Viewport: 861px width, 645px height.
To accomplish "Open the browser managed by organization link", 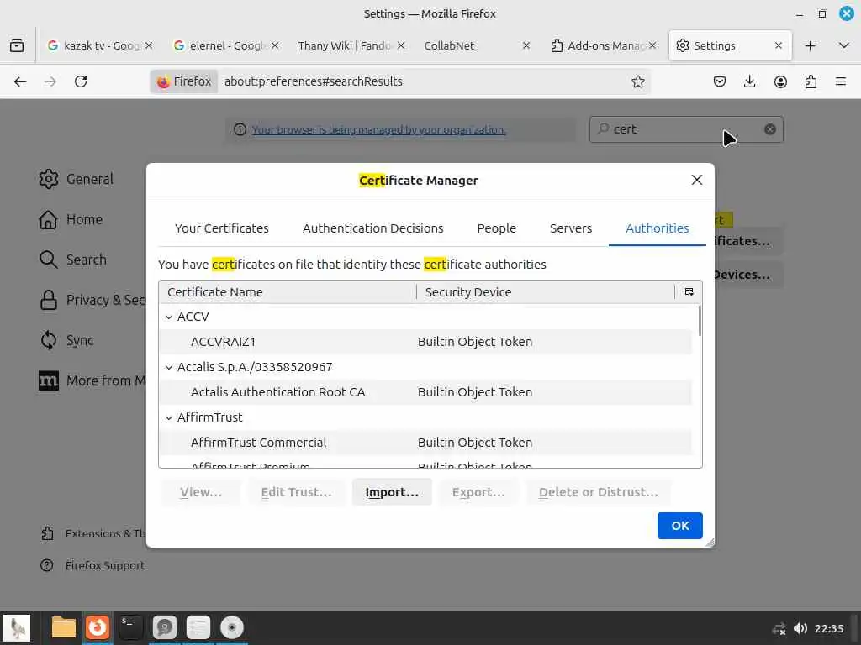I will pos(379,130).
